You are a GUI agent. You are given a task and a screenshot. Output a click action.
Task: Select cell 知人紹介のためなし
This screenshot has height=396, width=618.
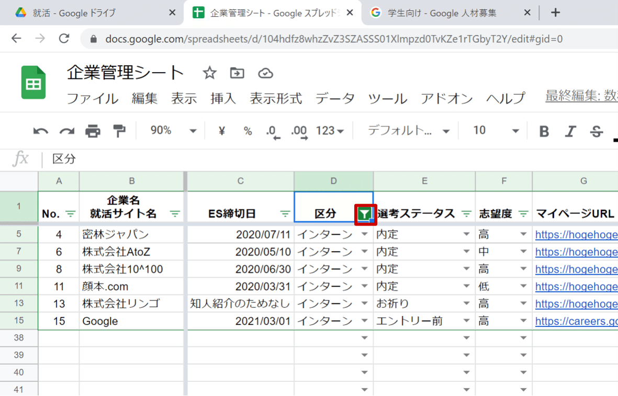pyautogui.click(x=240, y=303)
